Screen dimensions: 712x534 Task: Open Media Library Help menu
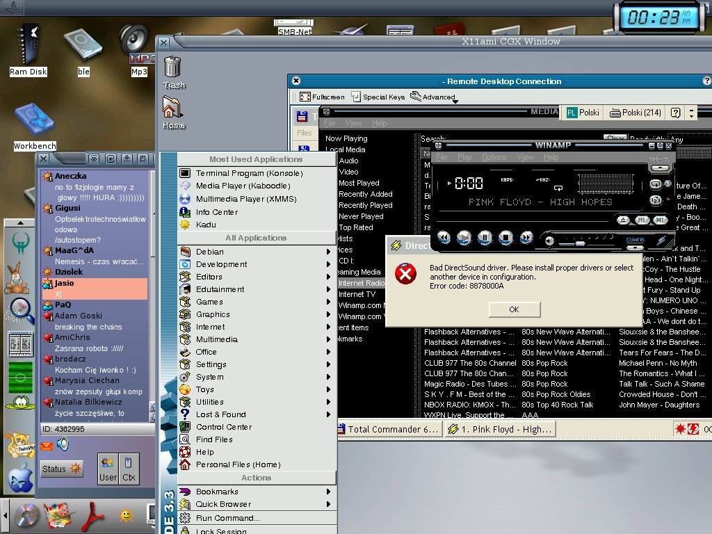379,123
